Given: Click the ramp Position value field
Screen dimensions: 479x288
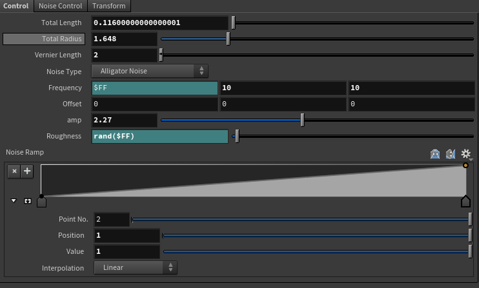Looking at the screenshot, I should pos(127,236).
